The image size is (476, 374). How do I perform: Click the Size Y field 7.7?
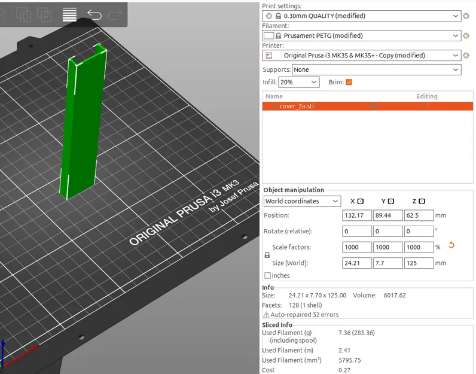[387, 263]
